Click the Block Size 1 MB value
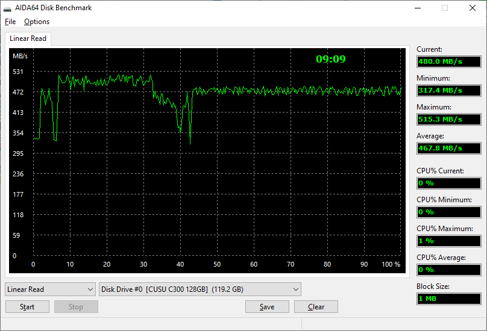 [x=449, y=299]
